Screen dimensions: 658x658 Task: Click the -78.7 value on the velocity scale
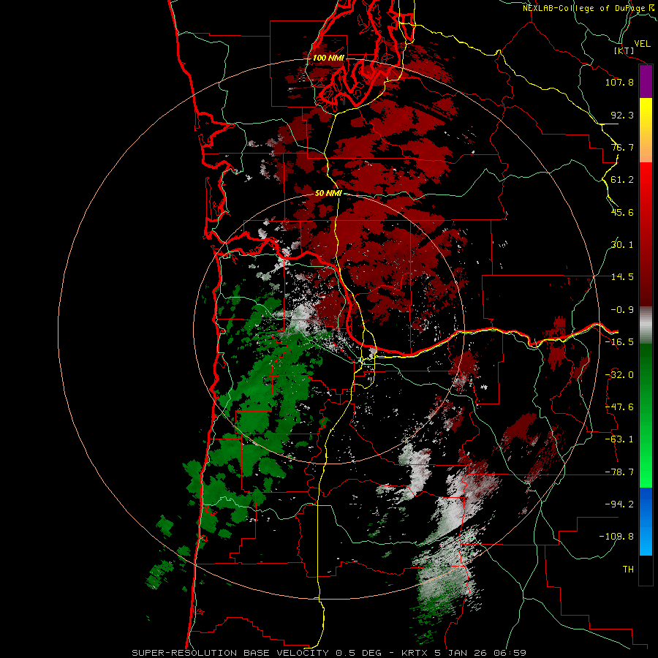pos(619,472)
